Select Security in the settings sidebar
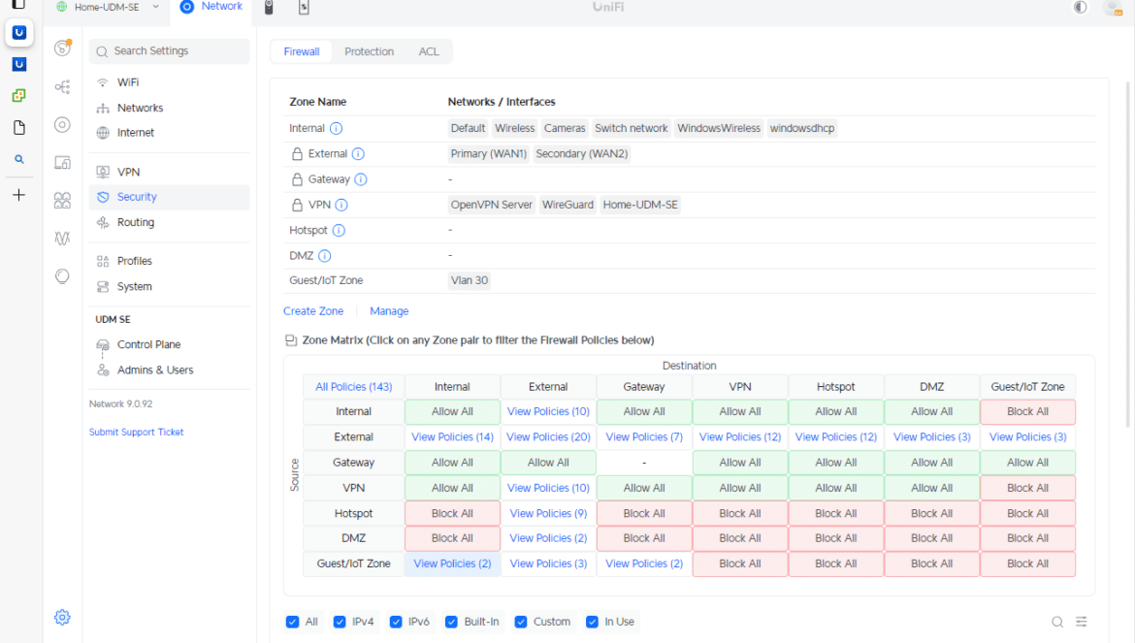Screen dimensions: 1135x643 (x=170, y=197)
